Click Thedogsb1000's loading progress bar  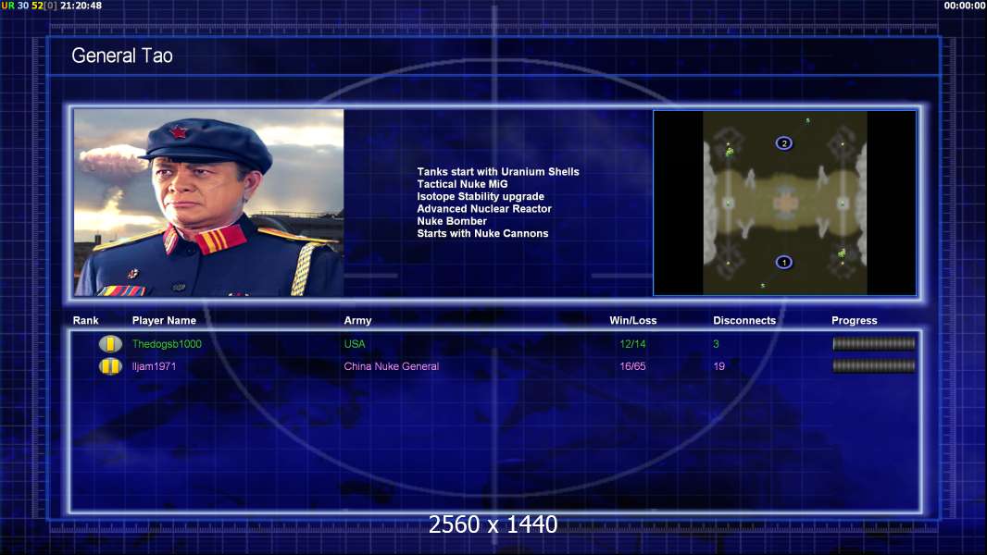pos(873,344)
